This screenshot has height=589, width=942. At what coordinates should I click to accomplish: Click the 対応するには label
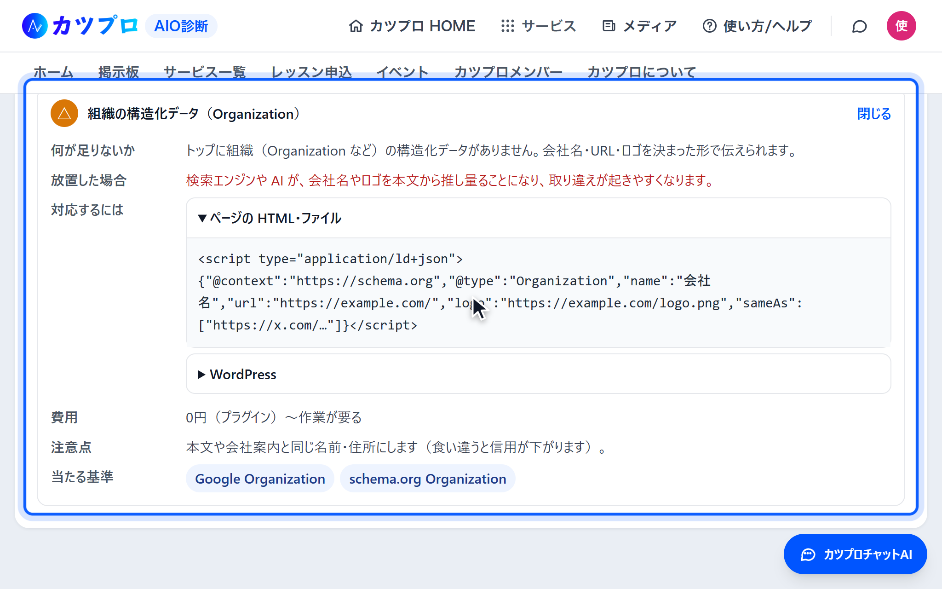[x=87, y=210]
